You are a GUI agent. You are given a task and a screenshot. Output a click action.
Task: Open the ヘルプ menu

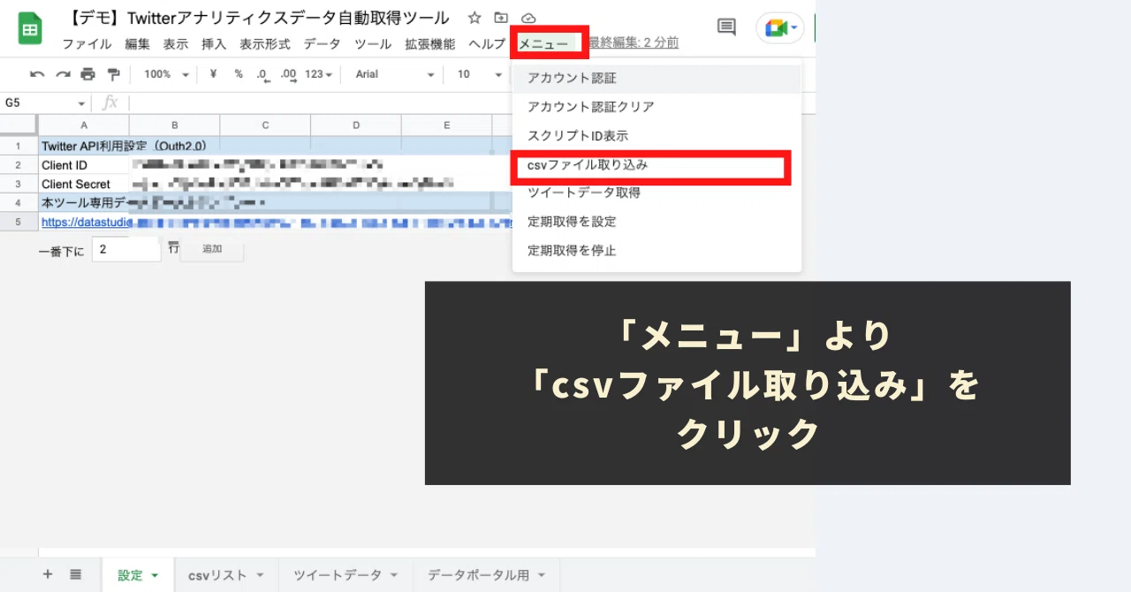pyautogui.click(x=487, y=43)
